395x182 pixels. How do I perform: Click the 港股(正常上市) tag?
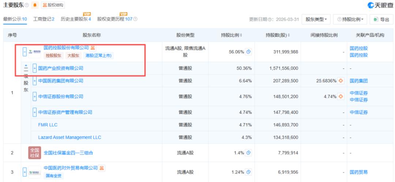point(98,56)
